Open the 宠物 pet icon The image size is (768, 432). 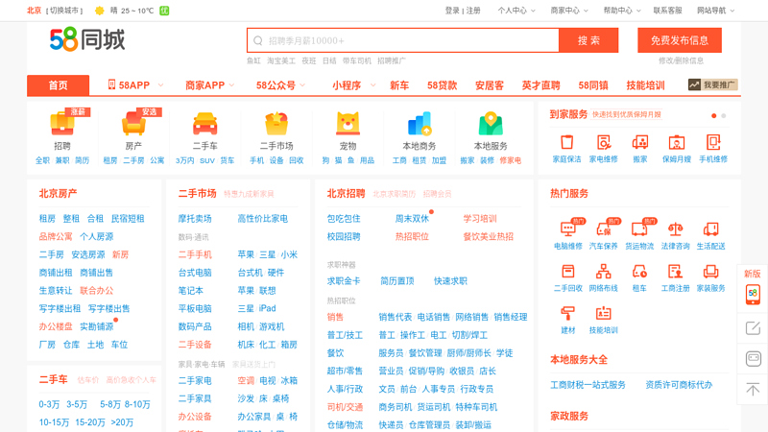[x=348, y=124]
